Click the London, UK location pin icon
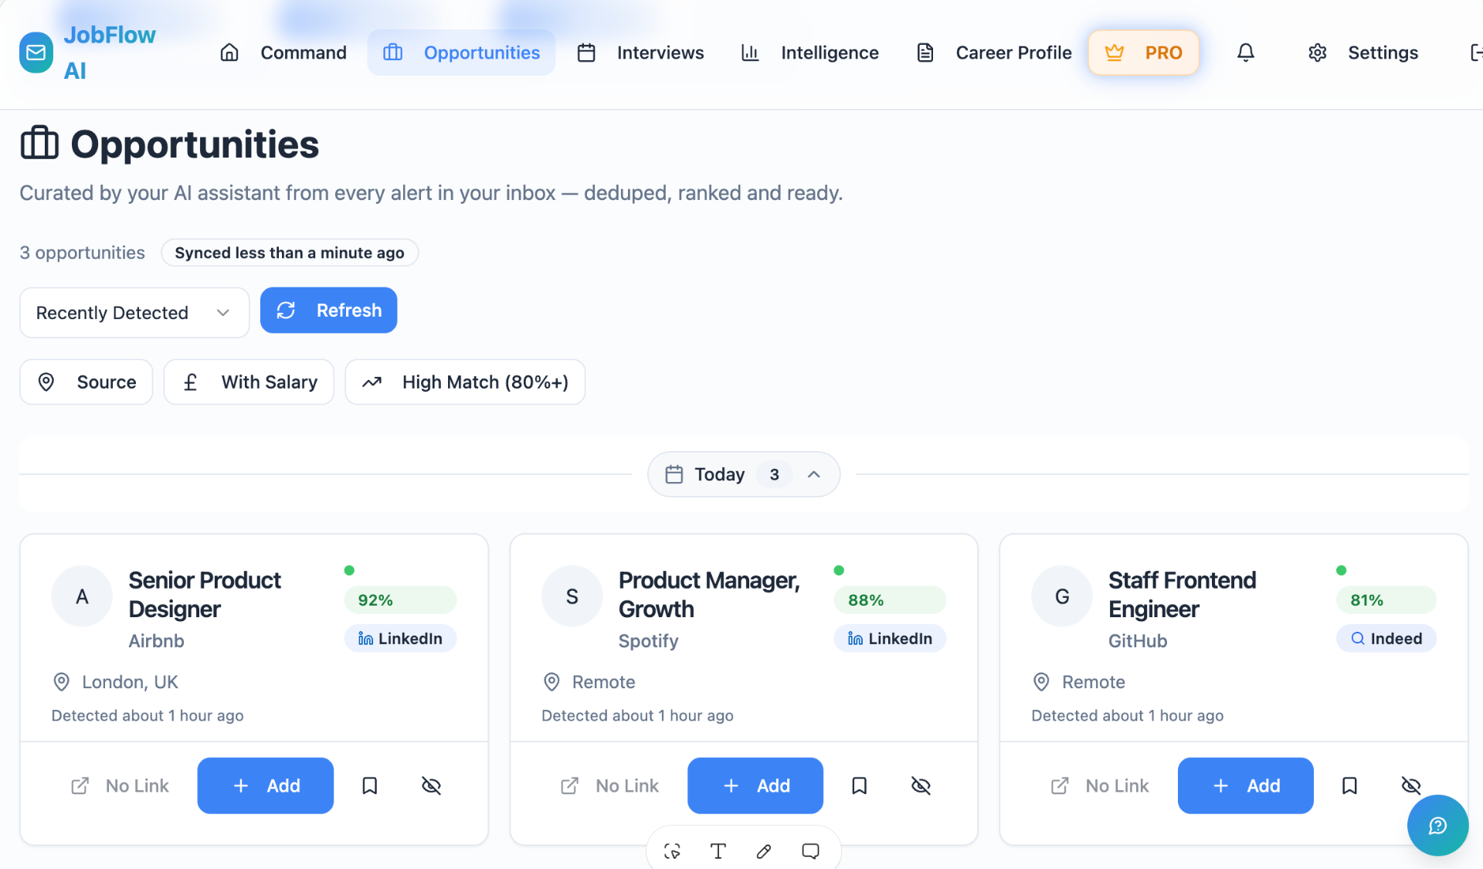Screen dimensions: 1483x869 coord(61,682)
